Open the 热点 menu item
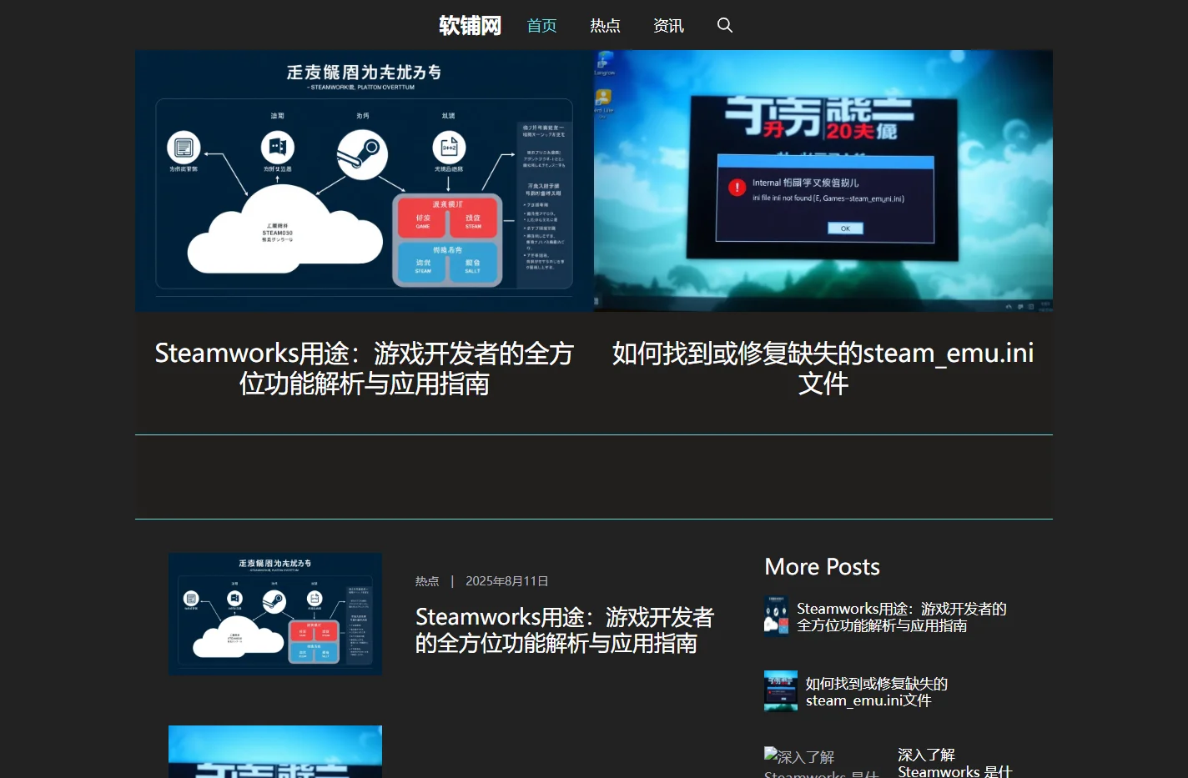1188x778 pixels. coord(605,25)
